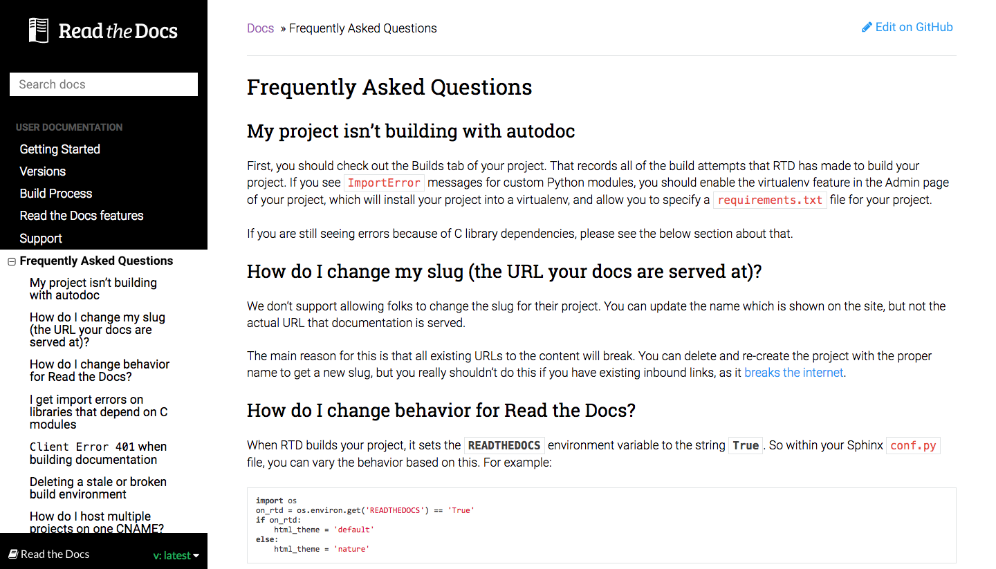Open the Edit on GitHub link
996x569 pixels.
coord(914,28)
